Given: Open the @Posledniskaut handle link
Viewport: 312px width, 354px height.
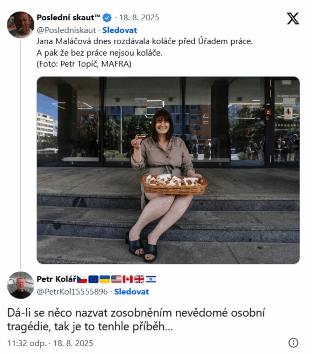Looking at the screenshot, I should (x=66, y=30).
